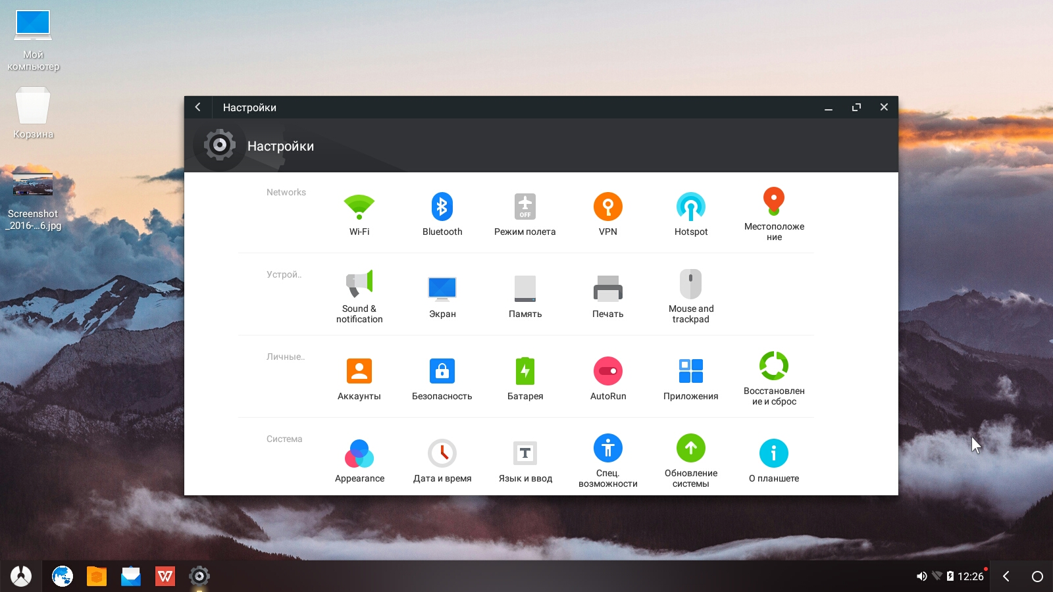This screenshot has width=1053, height=592.
Task: Open Дата и время settings
Action: [x=442, y=461]
